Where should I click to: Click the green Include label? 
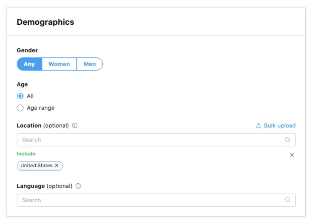(x=26, y=154)
